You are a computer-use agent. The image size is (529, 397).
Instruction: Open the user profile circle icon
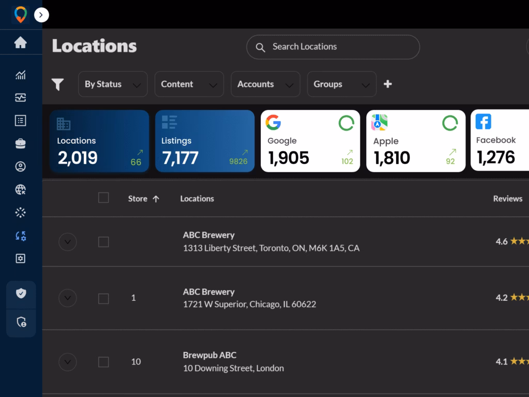21,166
